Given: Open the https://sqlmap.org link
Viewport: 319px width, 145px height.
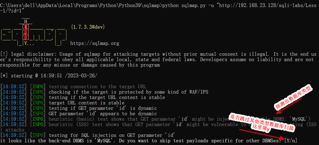Looking at the screenshot, I should [x=94, y=43].
